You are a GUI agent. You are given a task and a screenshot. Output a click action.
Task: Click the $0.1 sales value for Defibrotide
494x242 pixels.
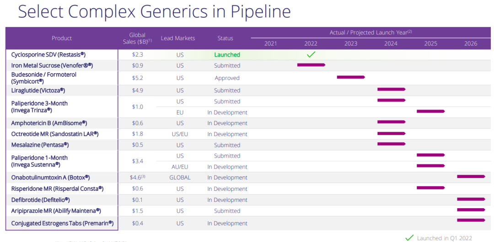pos(138,200)
